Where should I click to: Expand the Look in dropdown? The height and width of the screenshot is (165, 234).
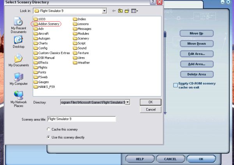[104, 12]
